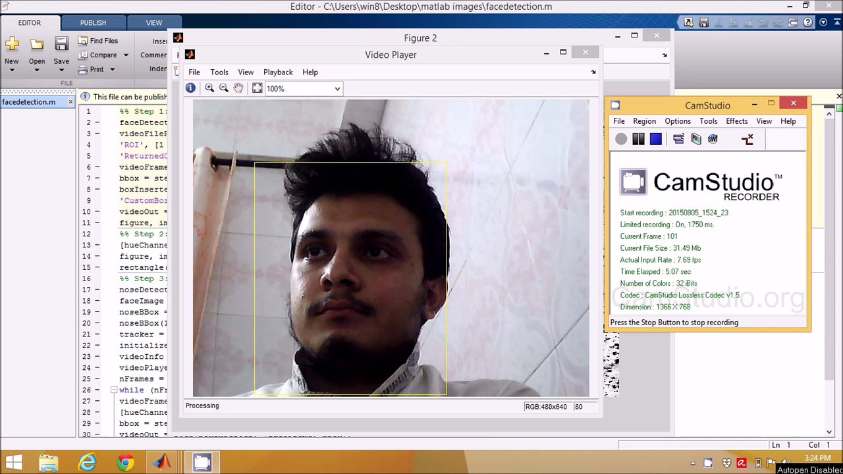Click the Save floppy disk icon
Screen dimensions: 843x474
pyautogui.click(x=61, y=44)
